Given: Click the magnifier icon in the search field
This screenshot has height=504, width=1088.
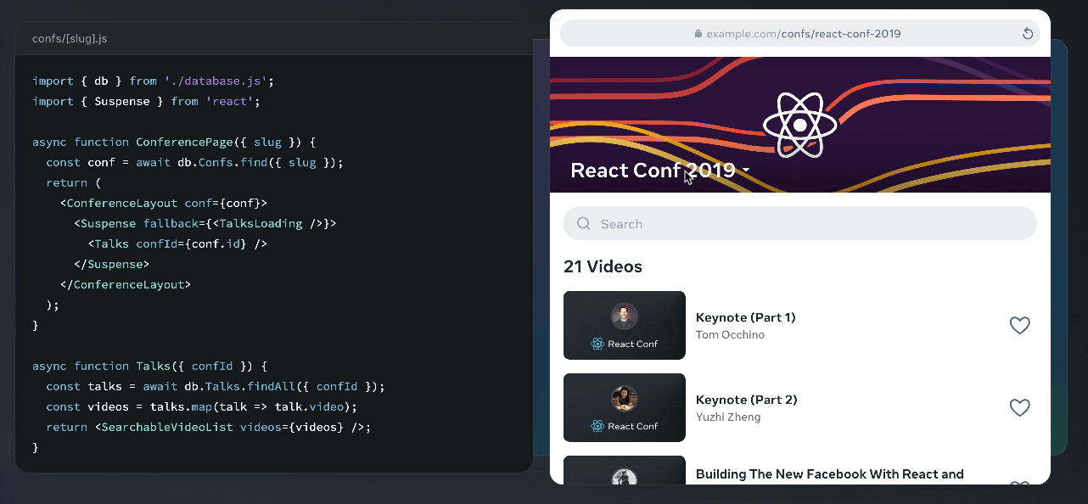Looking at the screenshot, I should pyautogui.click(x=584, y=224).
